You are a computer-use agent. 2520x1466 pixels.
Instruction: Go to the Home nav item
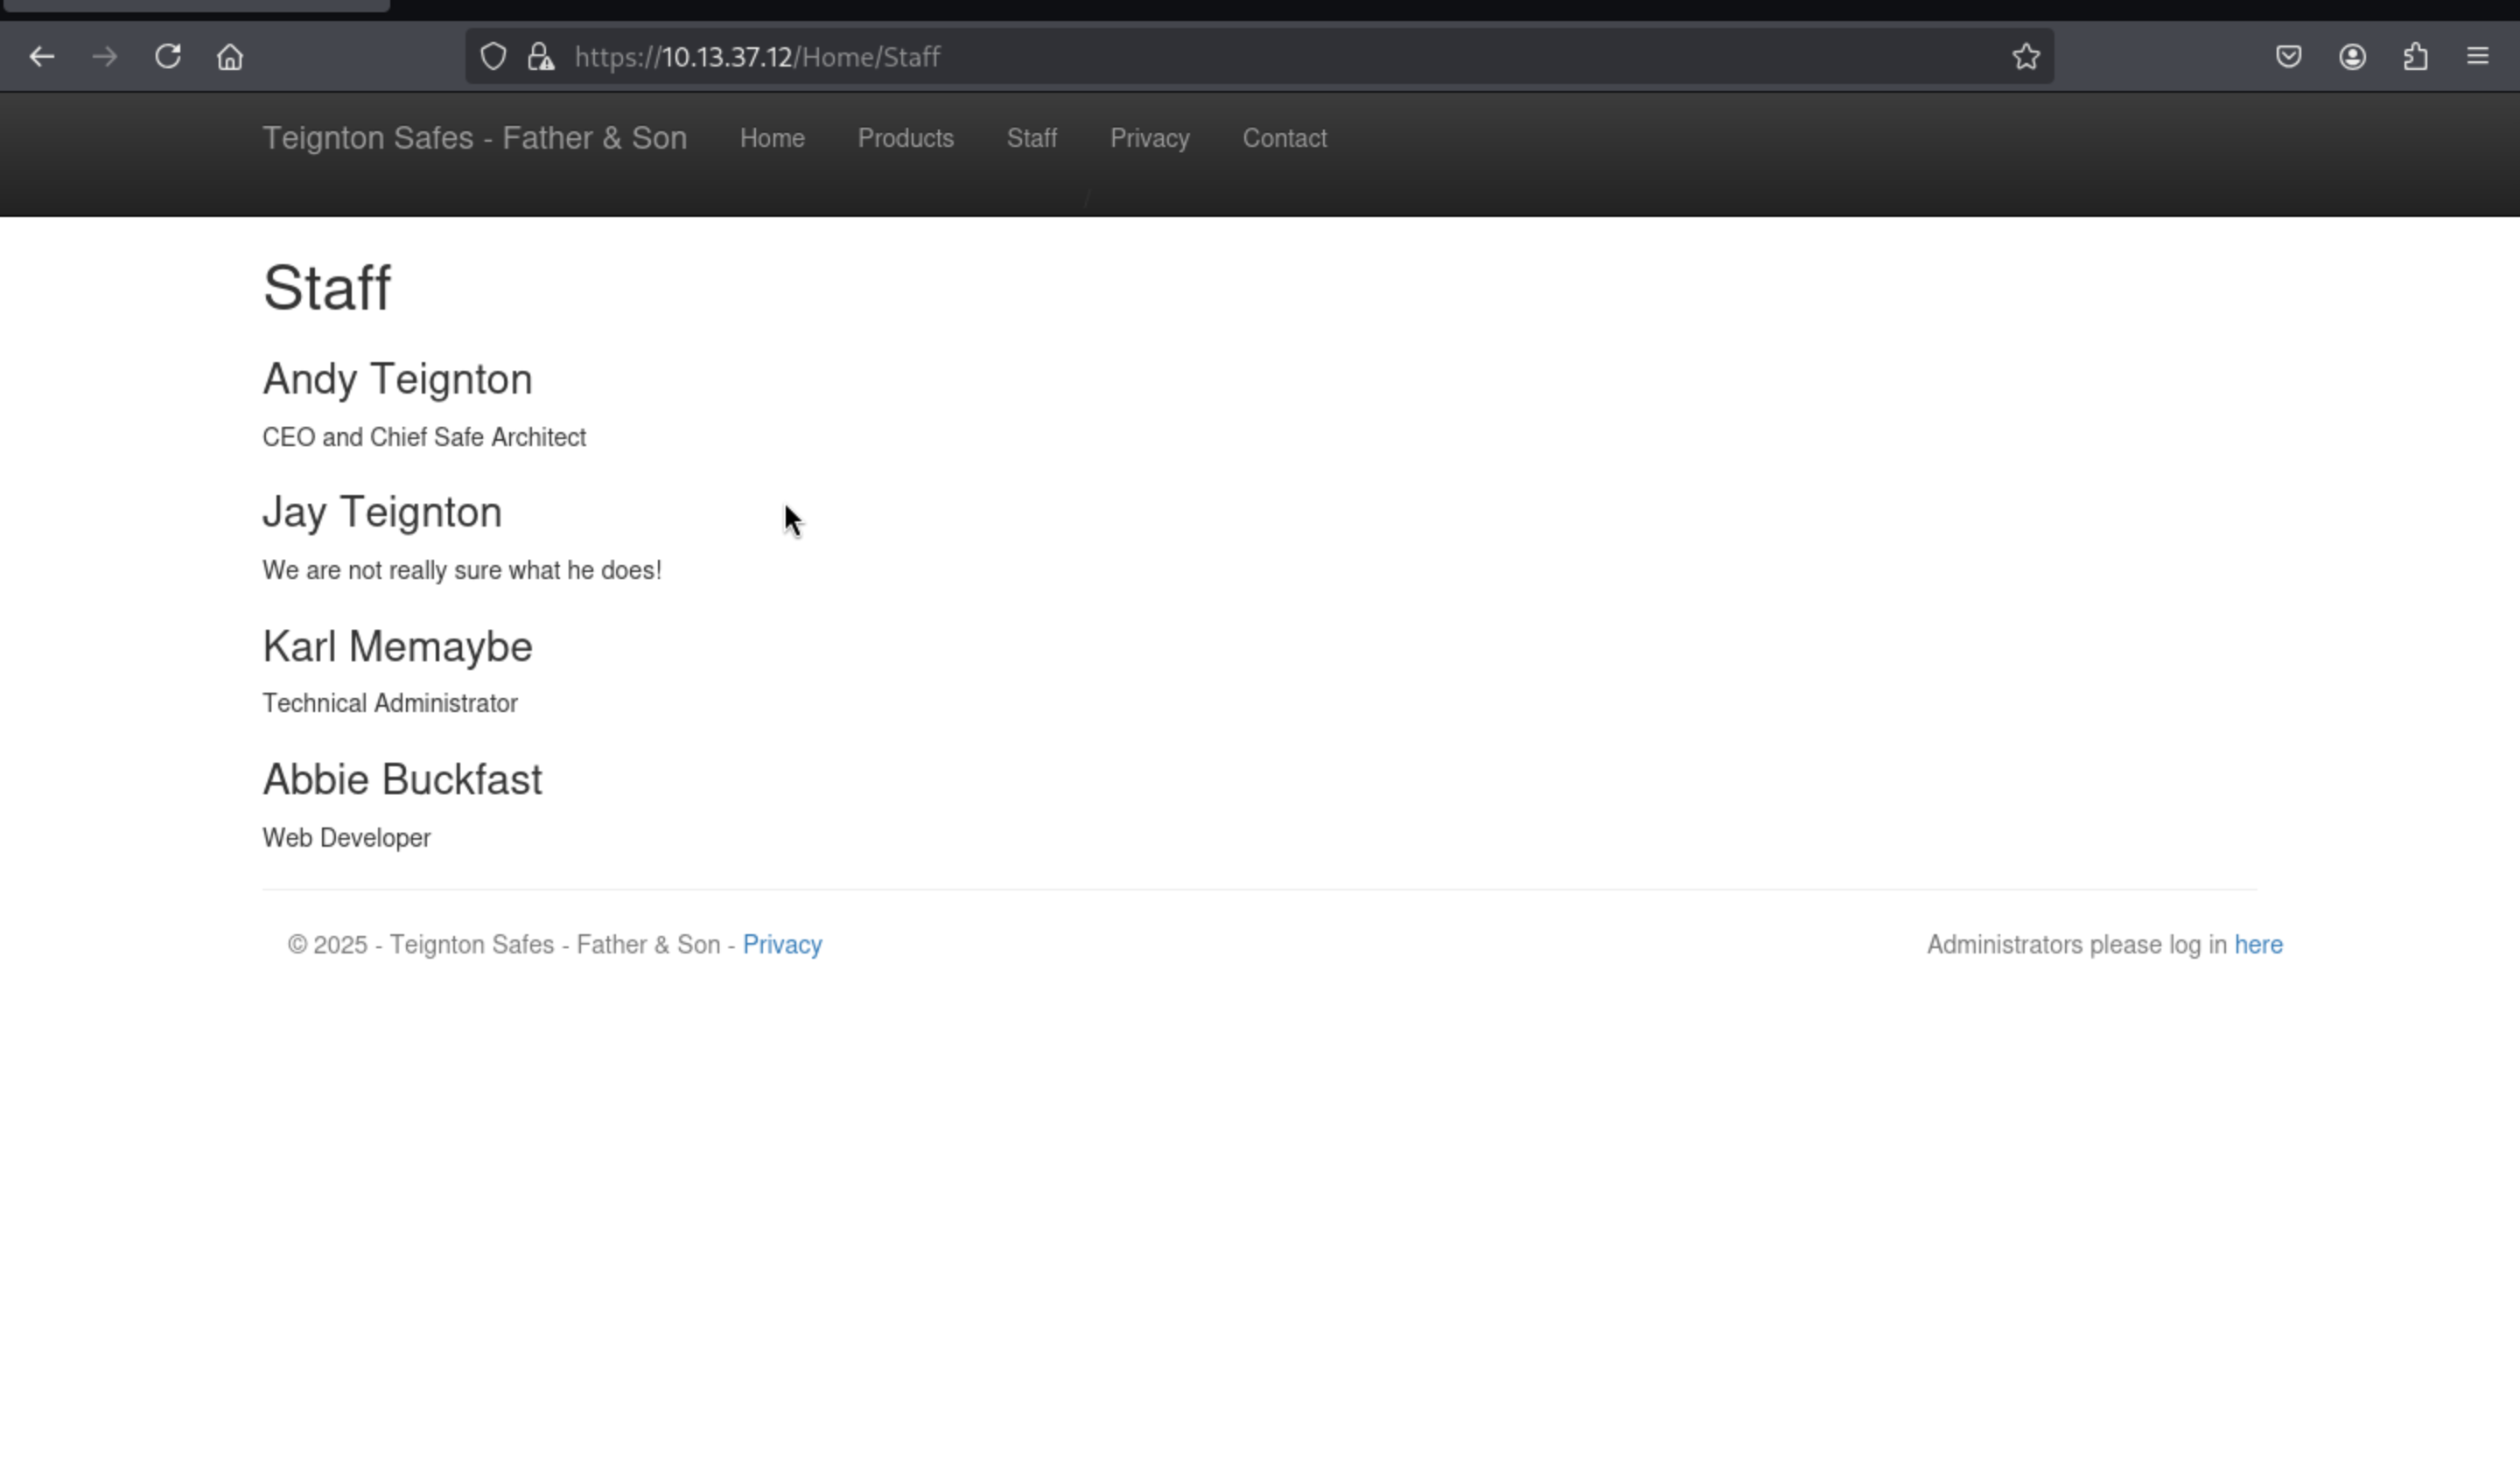point(772,138)
